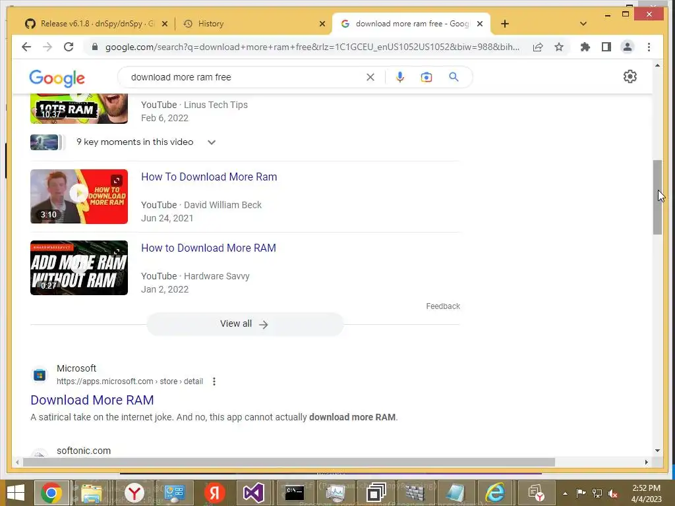This screenshot has height=506, width=675.
Task: Click key moments preview thumbnail
Action: [x=44, y=142]
